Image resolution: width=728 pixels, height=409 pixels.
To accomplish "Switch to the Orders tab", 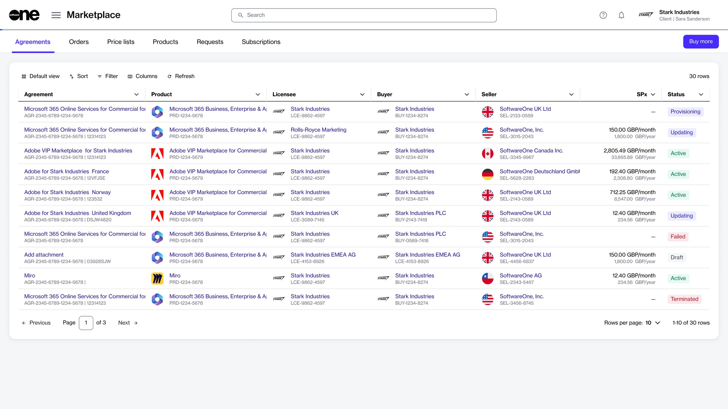I will coord(79,42).
